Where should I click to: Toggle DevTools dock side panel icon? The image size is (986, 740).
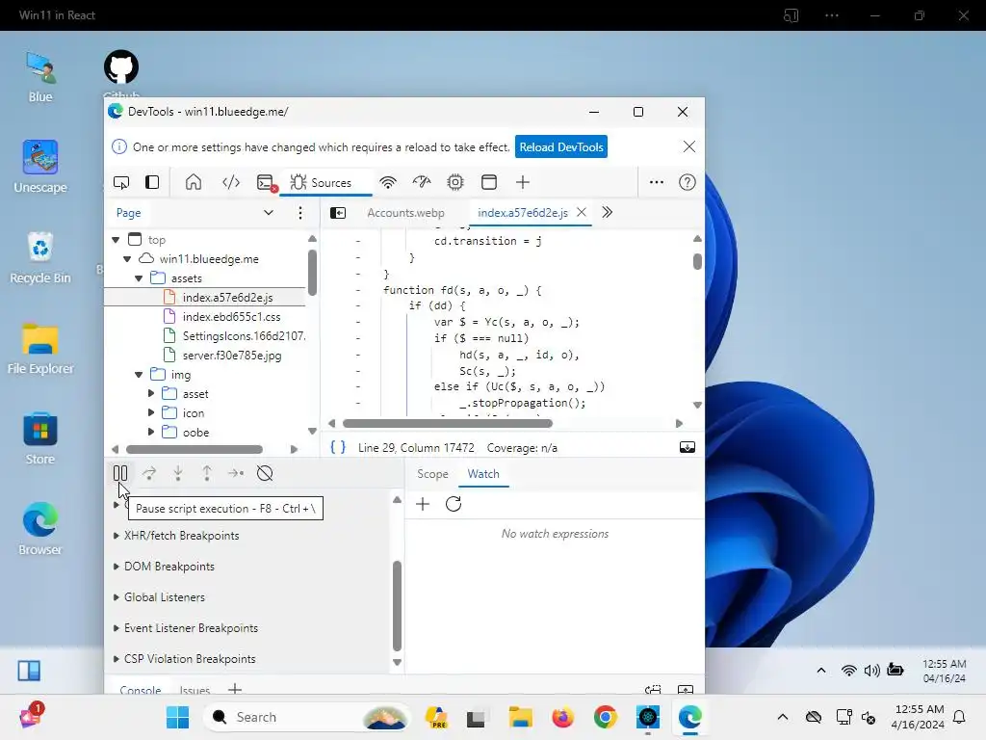[x=152, y=182]
